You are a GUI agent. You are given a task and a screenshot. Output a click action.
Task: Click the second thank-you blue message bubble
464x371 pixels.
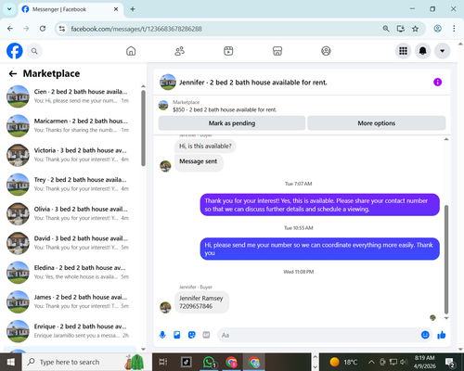point(320,249)
